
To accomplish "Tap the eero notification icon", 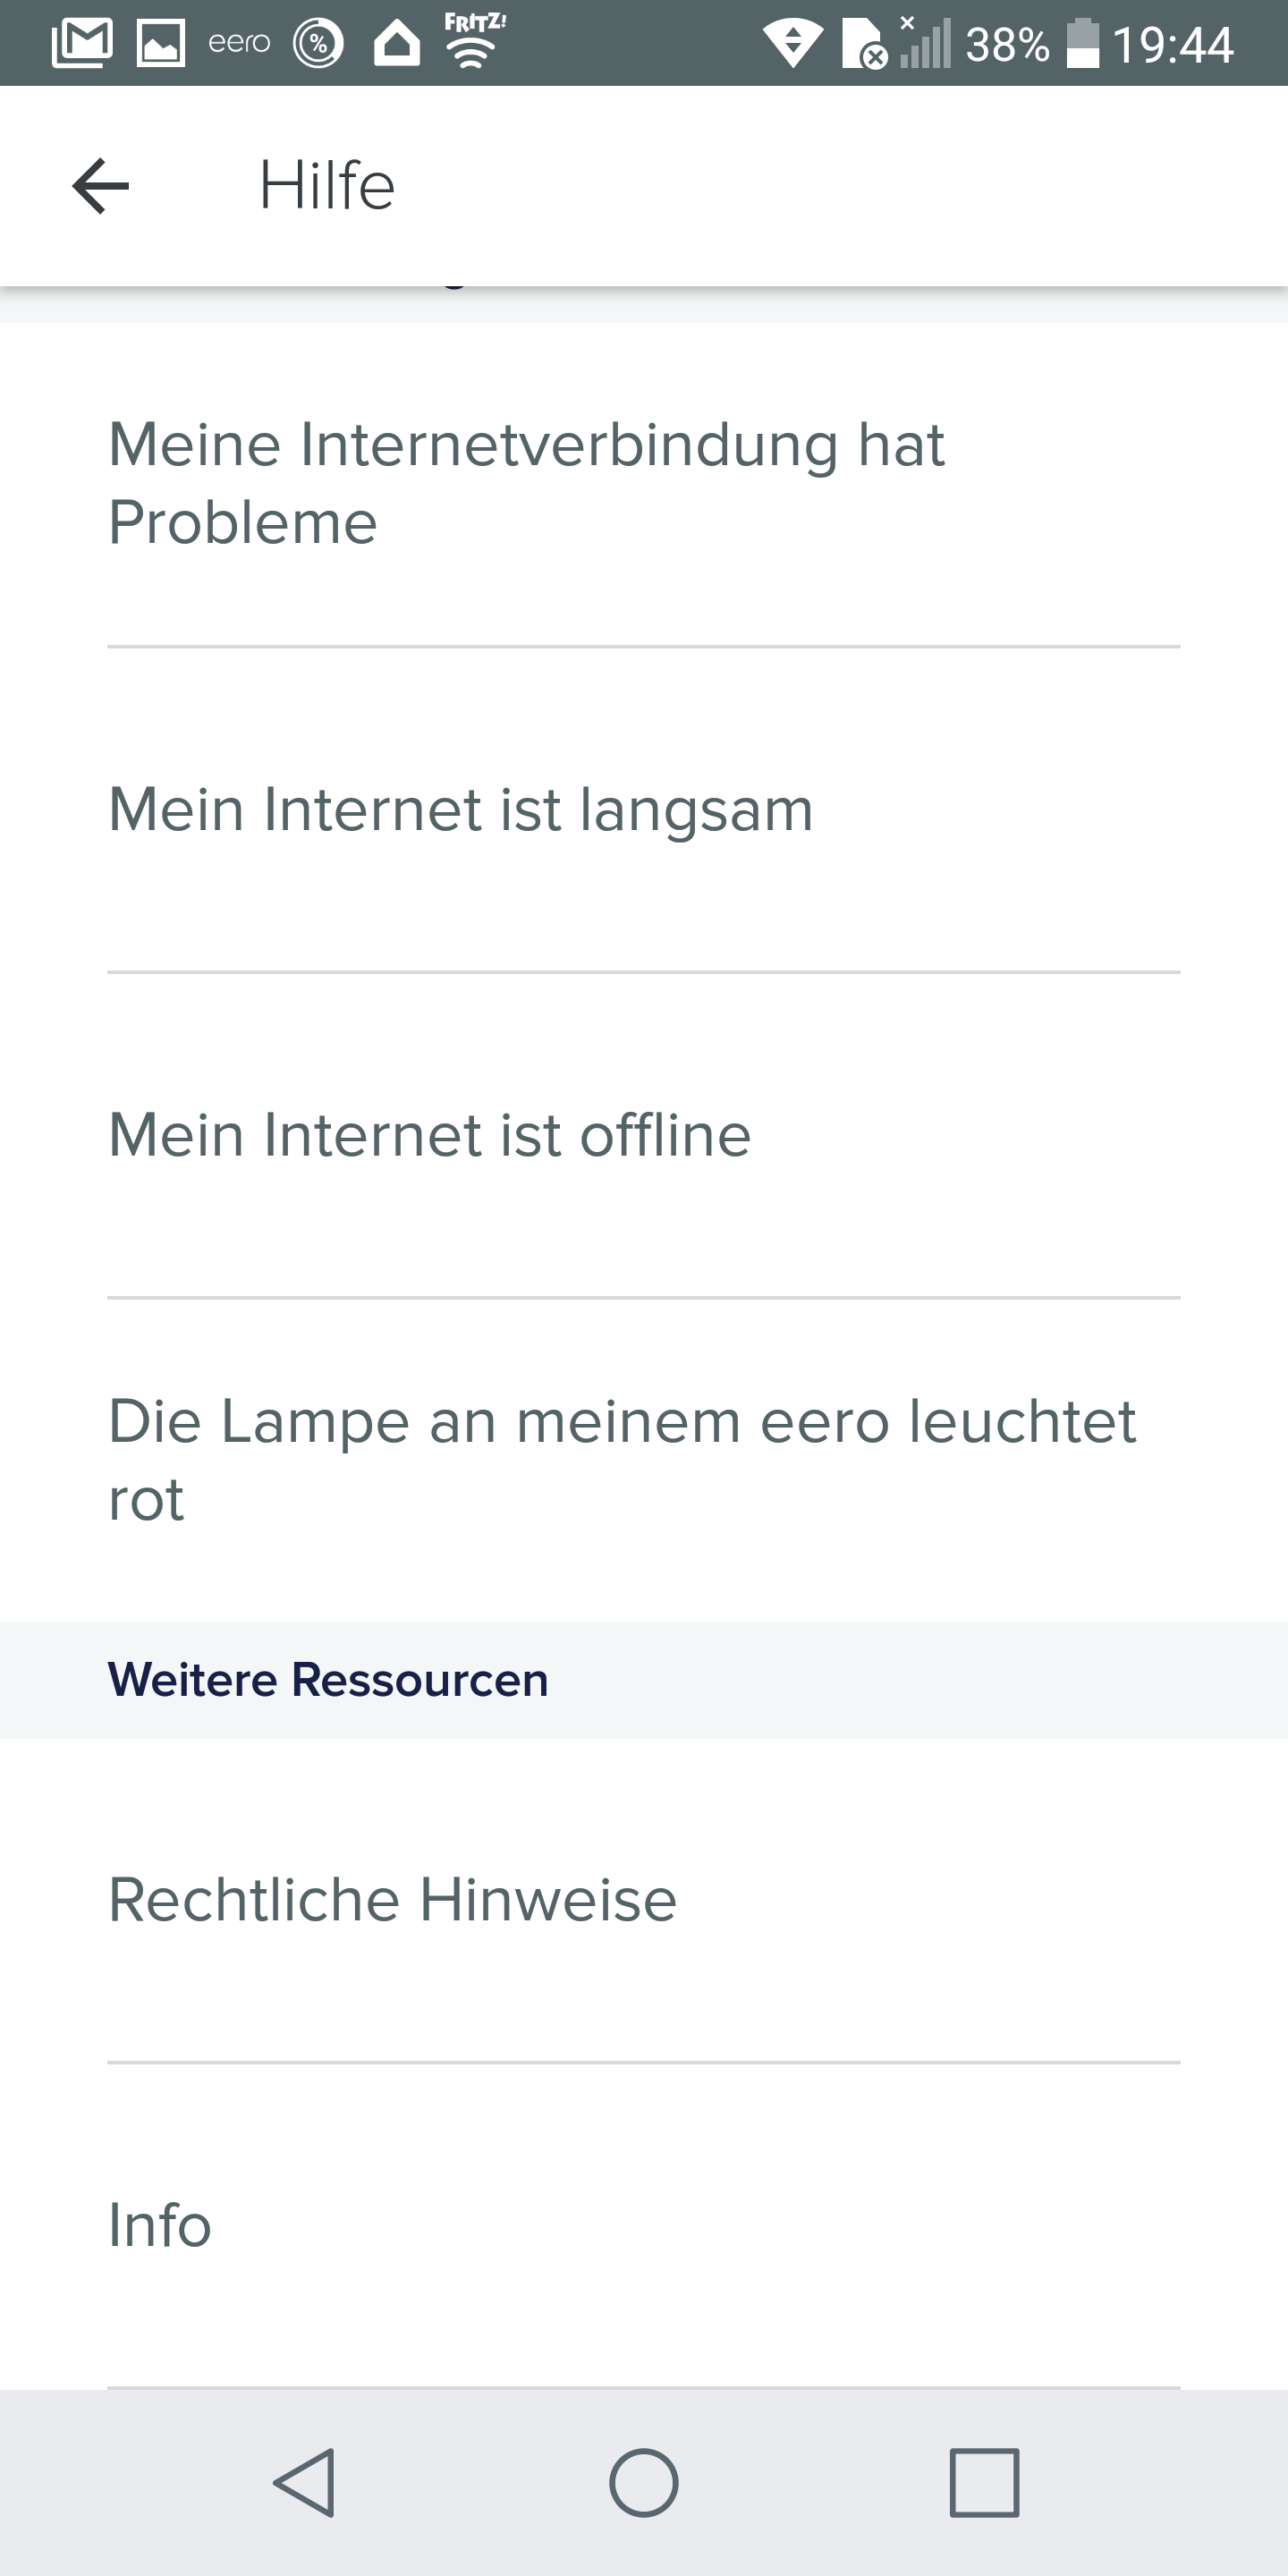I will (239, 43).
